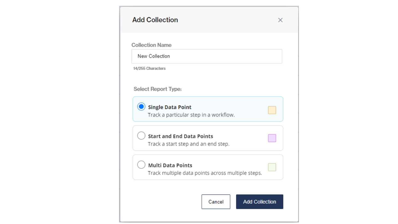Click the "Add Collection" dialog title
Viewport: 398px width, 224px height.
(155, 20)
